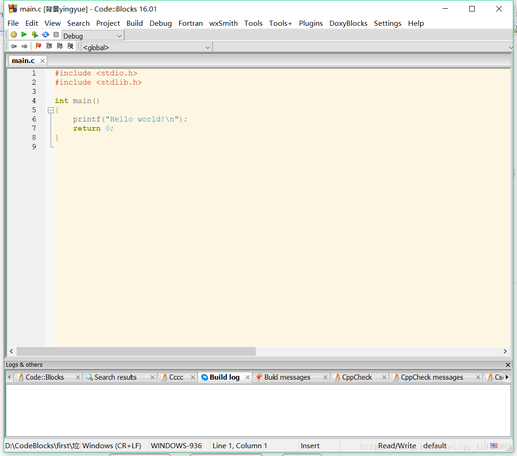
Task: Go to previous bookmark icon
Action: tap(49, 46)
